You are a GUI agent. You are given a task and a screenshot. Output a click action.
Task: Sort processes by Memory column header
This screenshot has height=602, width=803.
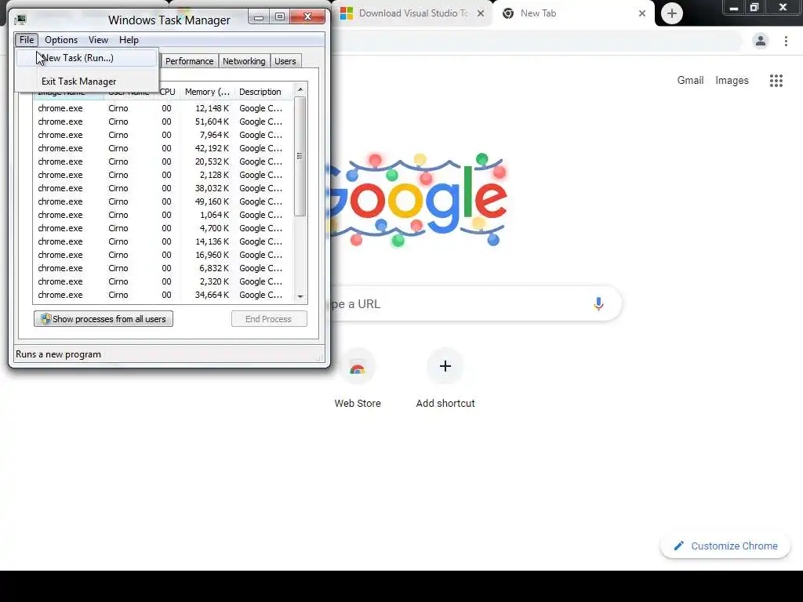coord(207,92)
